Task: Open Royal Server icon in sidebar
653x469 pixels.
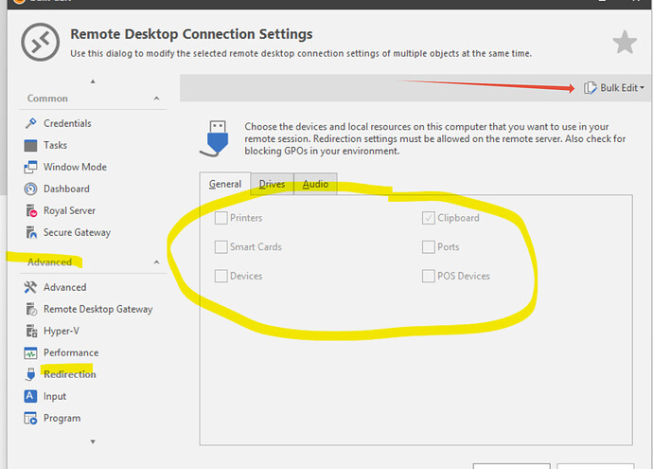Action: [x=30, y=210]
